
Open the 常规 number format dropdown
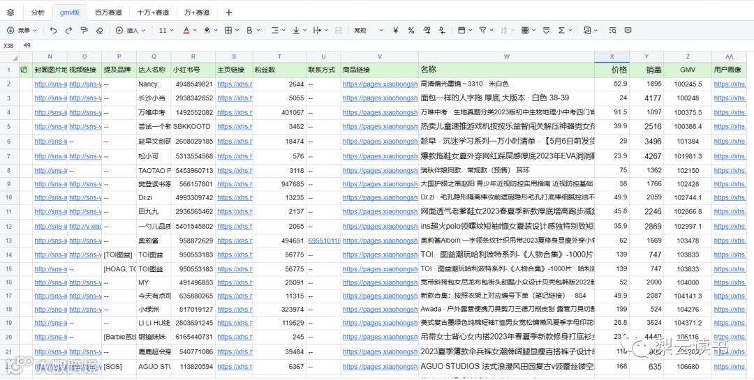(x=369, y=30)
